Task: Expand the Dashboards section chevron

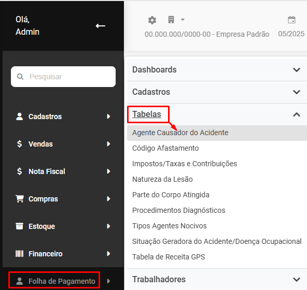Action: (x=297, y=70)
